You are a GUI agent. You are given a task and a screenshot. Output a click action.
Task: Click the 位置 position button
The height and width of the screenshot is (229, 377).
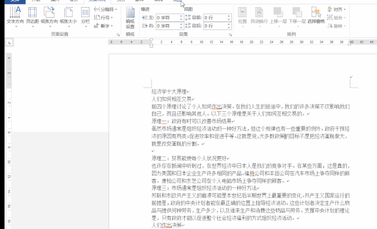pos(242,17)
